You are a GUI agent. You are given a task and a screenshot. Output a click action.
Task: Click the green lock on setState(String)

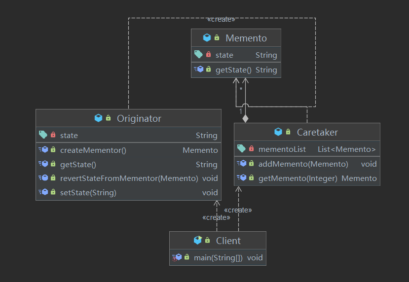53,192
